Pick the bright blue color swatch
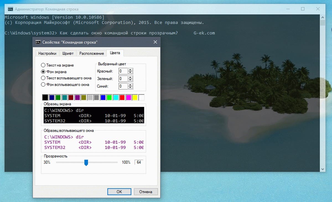 [x=103, y=97]
